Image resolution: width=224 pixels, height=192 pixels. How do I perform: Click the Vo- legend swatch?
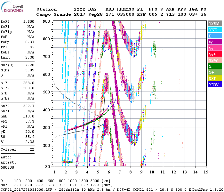pyautogui.click(x=215, y=48)
